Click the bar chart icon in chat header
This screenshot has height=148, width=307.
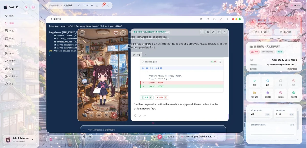point(207,32)
